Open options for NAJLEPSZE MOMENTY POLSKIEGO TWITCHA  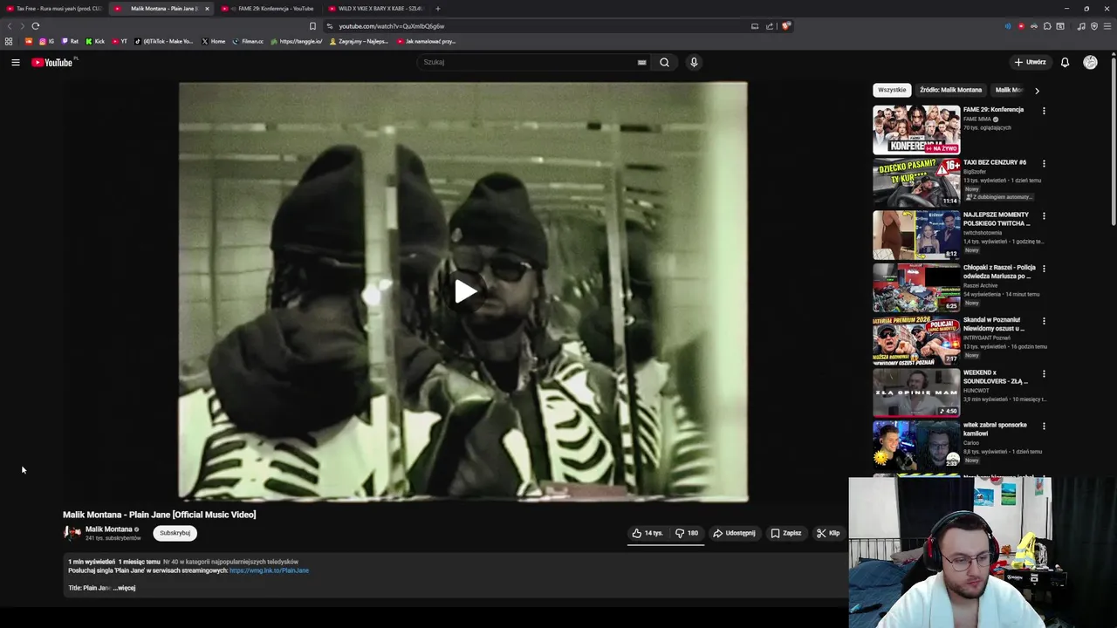point(1044,215)
